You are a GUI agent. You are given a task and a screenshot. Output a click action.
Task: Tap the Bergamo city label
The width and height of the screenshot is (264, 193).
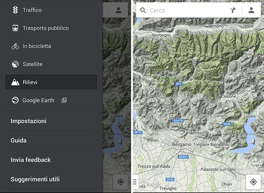[182, 144]
